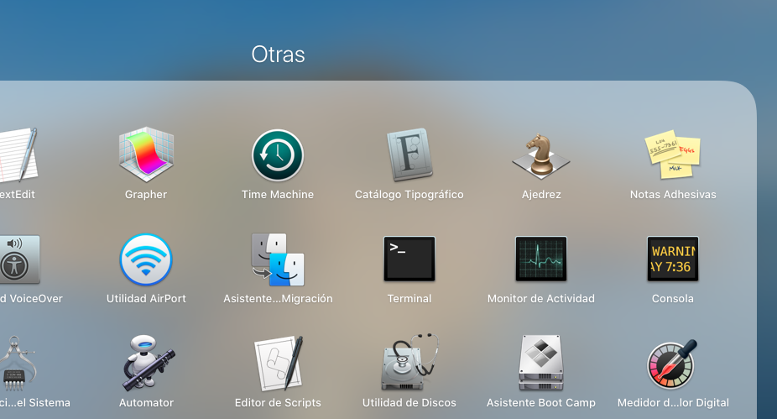Open Editor de Scripts
Screen dimensions: 777x419
[279, 364]
